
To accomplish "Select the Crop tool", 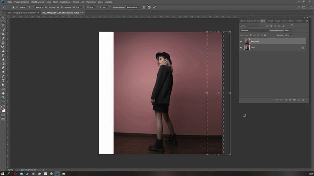I will tap(3, 34).
